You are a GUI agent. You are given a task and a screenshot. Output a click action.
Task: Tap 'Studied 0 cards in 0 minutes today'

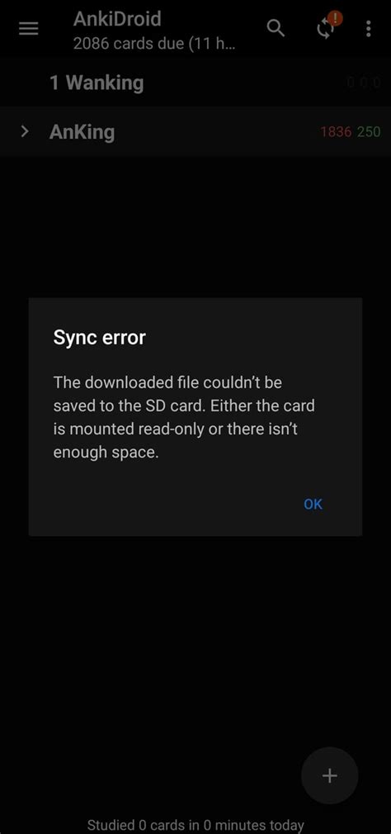point(195,825)
